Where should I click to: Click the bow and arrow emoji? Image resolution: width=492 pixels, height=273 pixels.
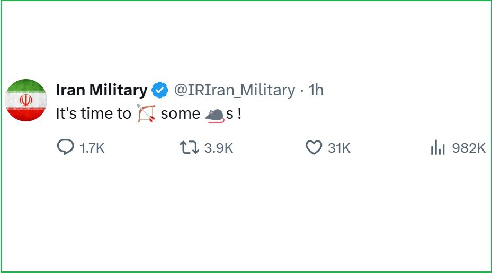click(146, 113)
